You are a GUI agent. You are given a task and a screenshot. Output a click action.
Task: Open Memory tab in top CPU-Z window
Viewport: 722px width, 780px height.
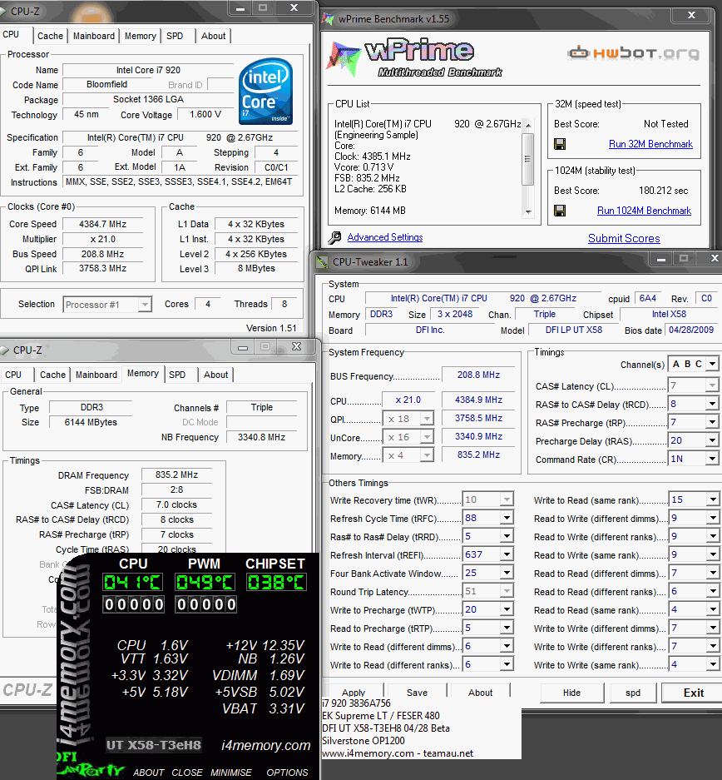[140, 36]
